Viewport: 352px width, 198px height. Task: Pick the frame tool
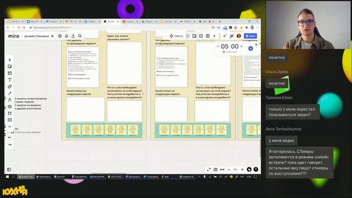[10, 113]
